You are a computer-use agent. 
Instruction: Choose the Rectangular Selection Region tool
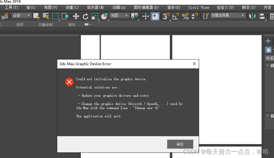coord(55,16)
